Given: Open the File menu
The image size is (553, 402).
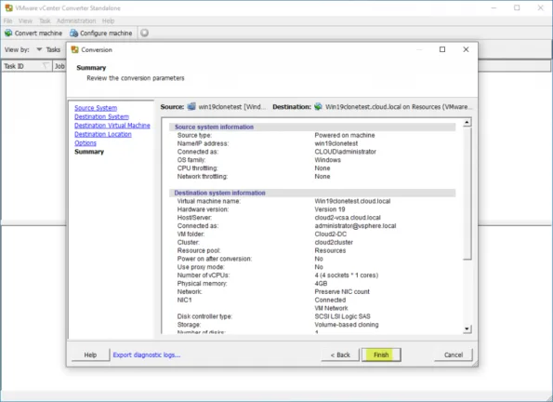Looking at the screenshot, I should tap(7, 20).
